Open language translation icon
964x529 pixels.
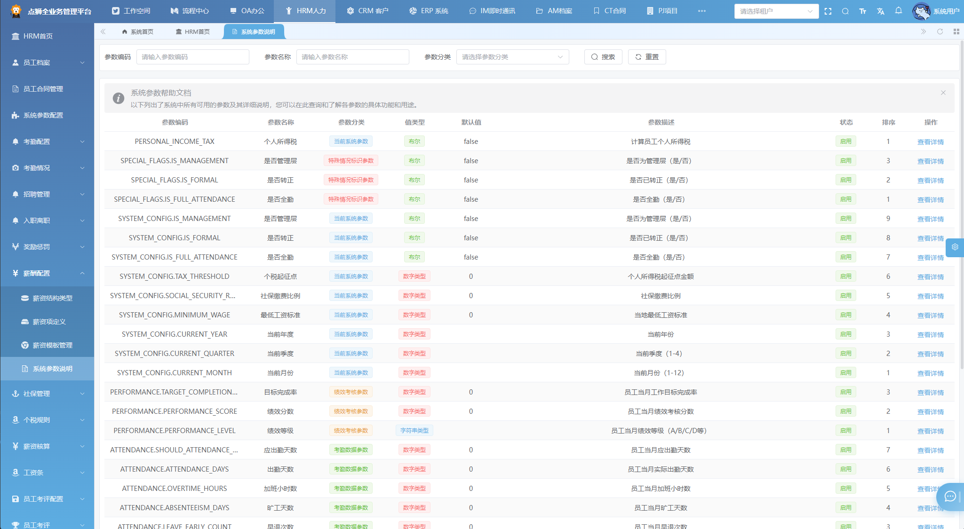(x=881, y=11)
